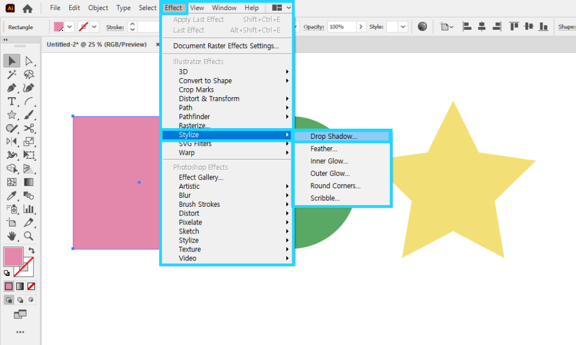Pick the Reflect tool
576x345 pixels.
click(x=12, y=142)
